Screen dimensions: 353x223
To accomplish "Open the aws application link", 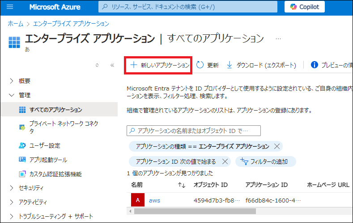I will pos(154,200).
